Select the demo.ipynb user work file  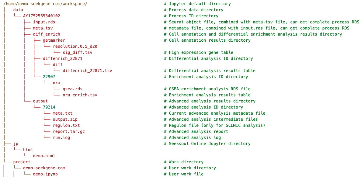(45, 174)
